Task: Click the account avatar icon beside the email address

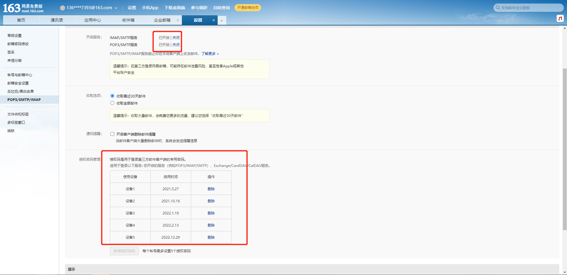Action: pyautogui.click(x=62, y=8)
